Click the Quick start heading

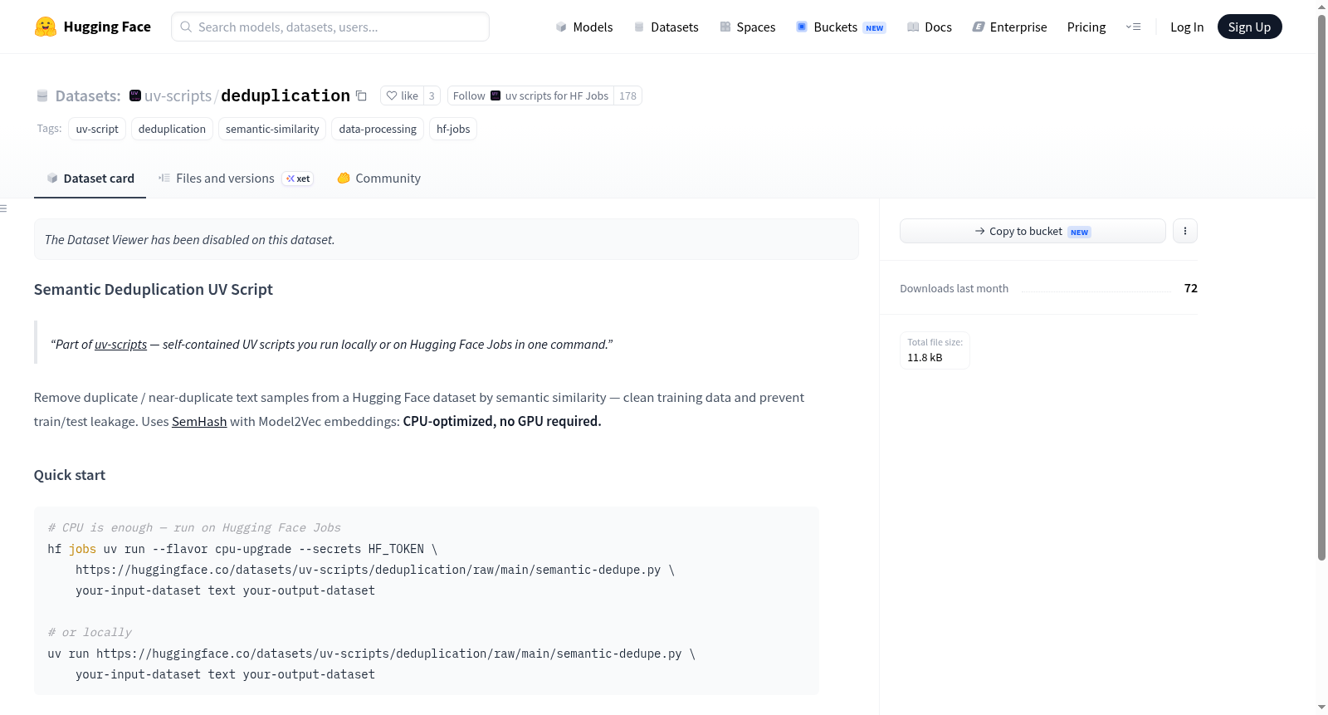point(70,475)
